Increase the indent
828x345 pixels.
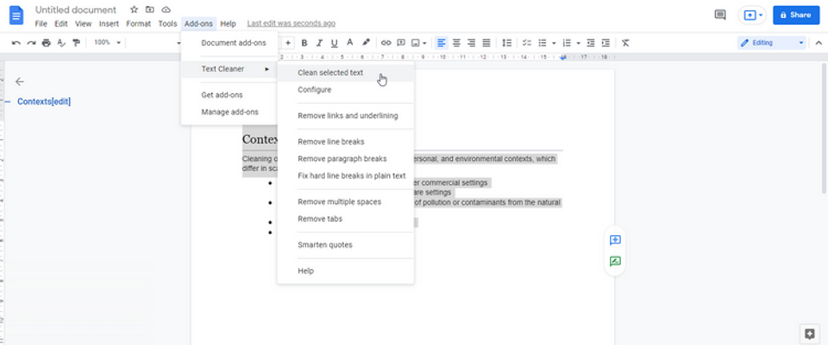pos(605,43)
